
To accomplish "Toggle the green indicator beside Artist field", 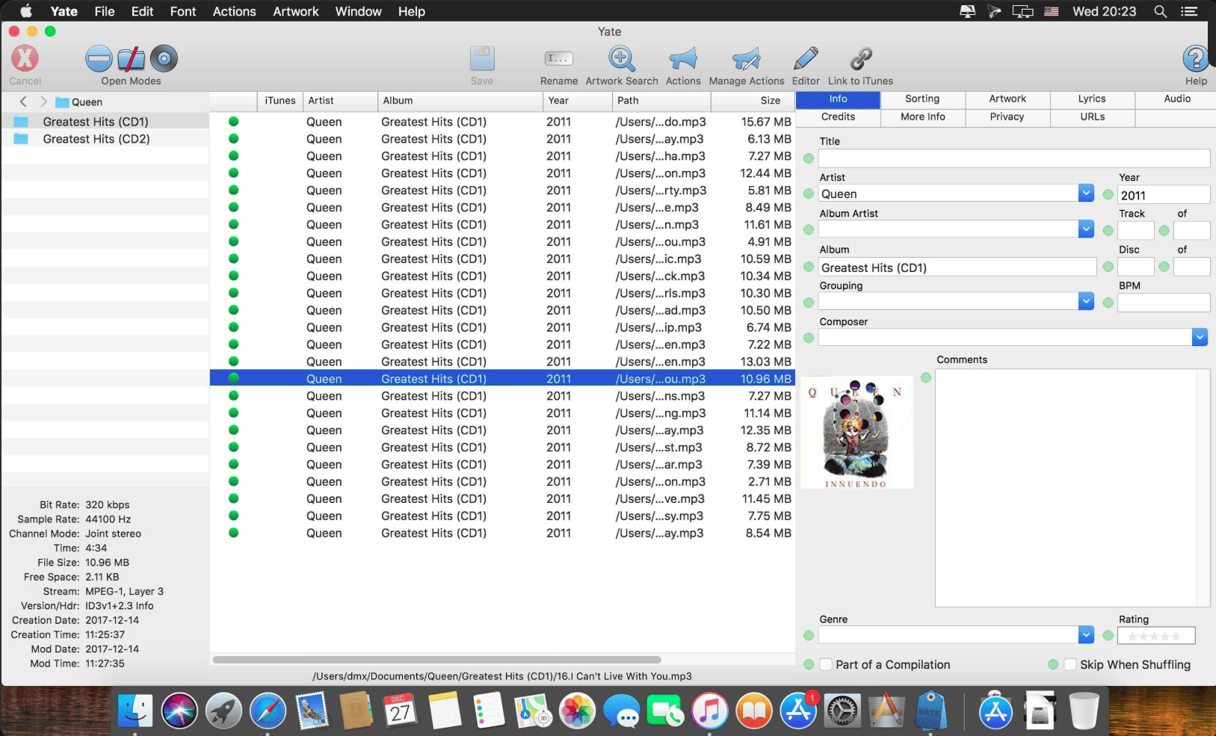I will pos(809,194).
